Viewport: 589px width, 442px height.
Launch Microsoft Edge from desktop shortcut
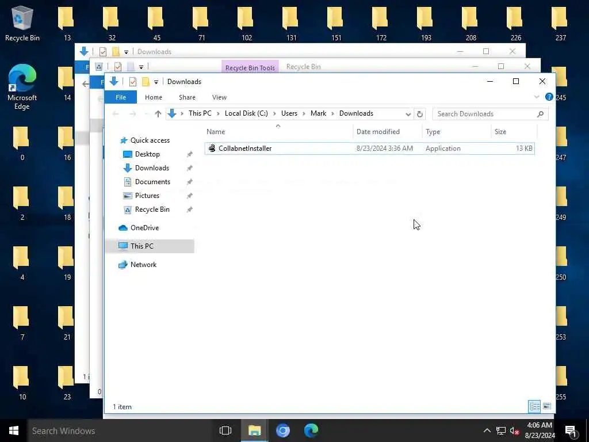pyautogui.click(x=22, y=86)
